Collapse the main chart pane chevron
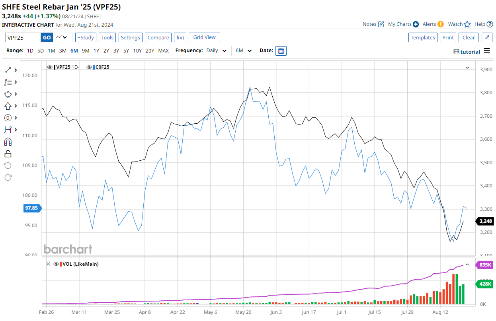The width and height of the screenshot is (496, 321). [467, 68]
